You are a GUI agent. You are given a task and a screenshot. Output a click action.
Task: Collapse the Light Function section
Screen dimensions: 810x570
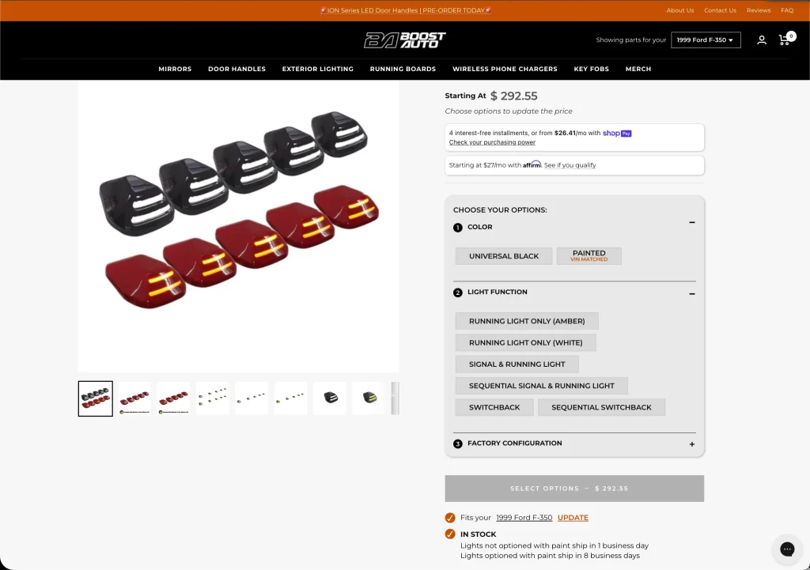tap(691, 294)
